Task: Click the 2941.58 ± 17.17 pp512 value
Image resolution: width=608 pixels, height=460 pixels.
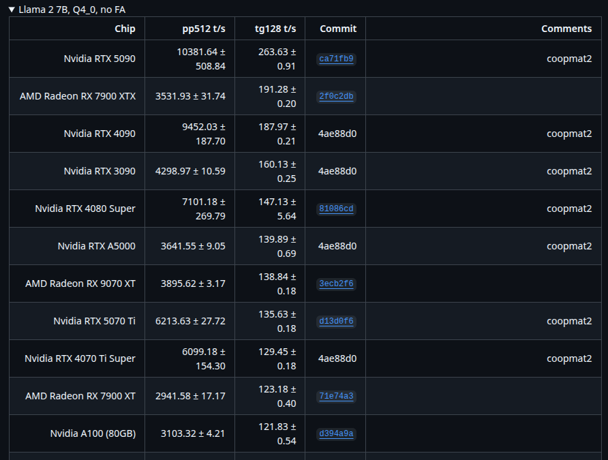Action: (190, 396)
